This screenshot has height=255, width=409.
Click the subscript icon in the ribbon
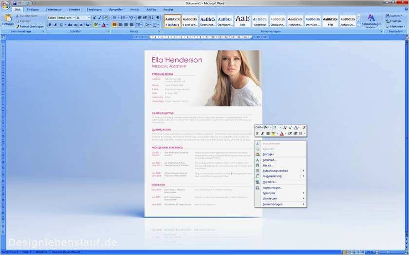coord(75,25)
